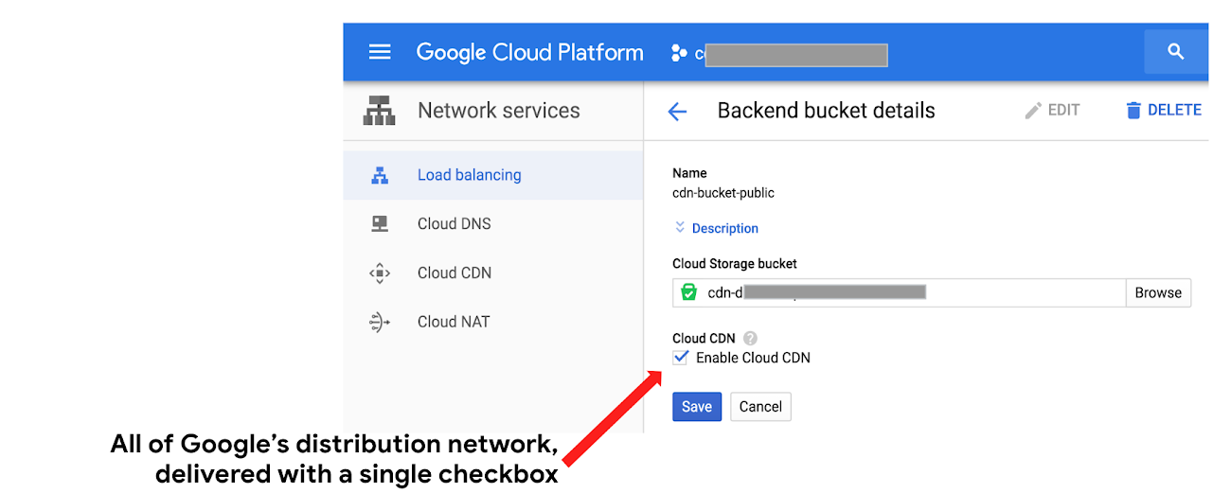The height and width of the screenshot is (493, 1231).
Task: Click the DELETE trash icon
Action: [x=1133, y=111]
